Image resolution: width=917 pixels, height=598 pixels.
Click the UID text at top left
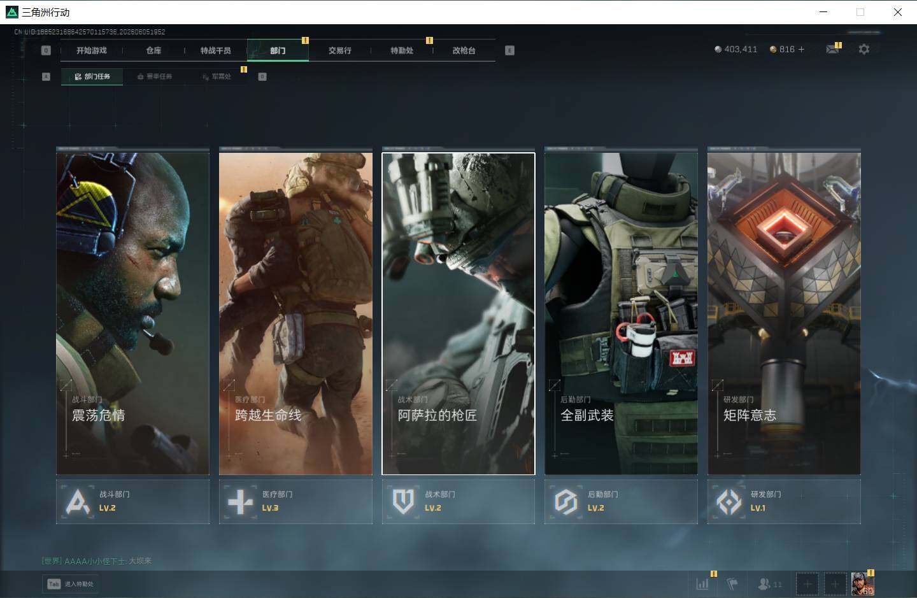tap(90, 32)
